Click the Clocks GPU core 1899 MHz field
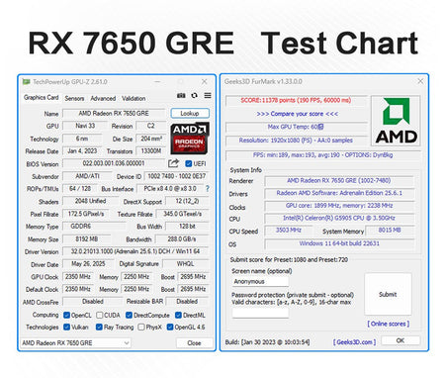 click(x=339, y=206)
